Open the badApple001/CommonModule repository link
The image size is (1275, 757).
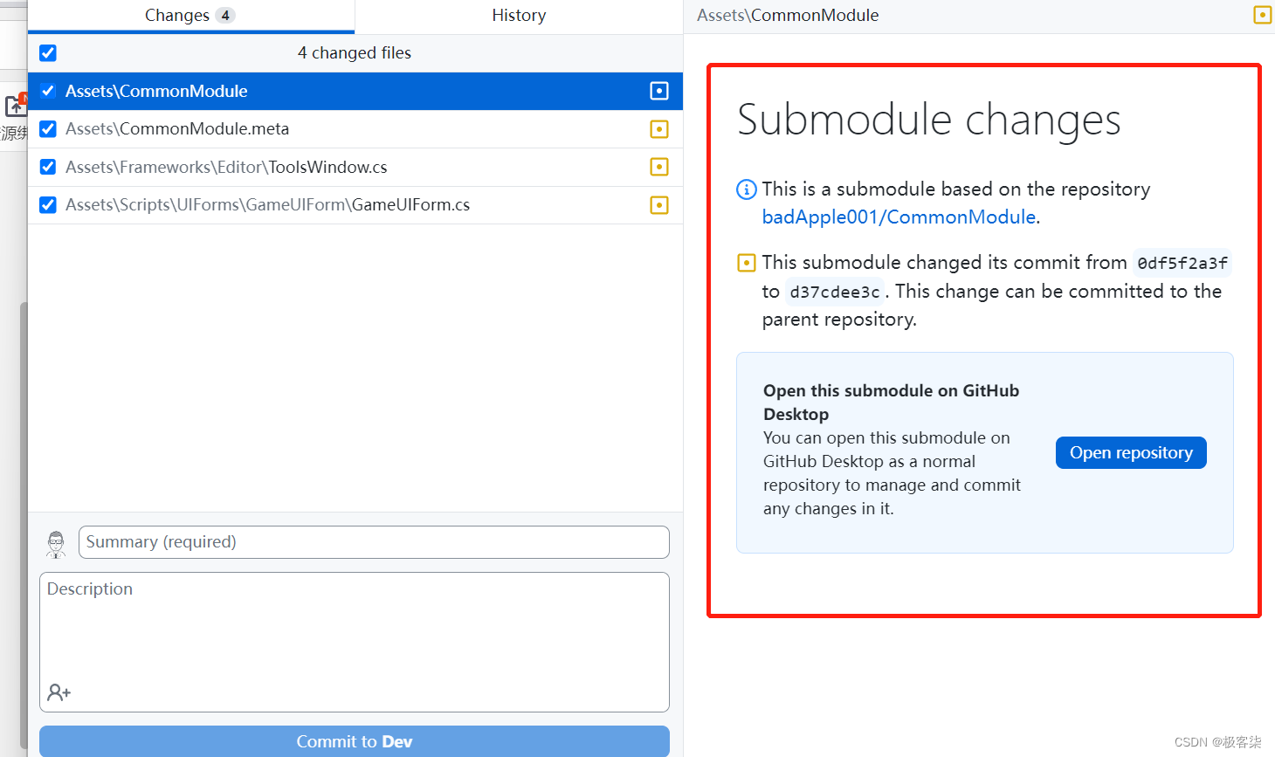(x=898, y=217)
